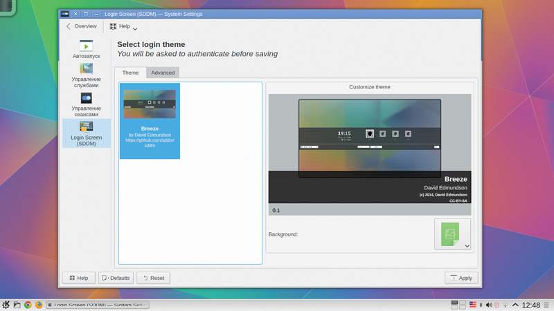This screenshot has width=554, height=311.
Task: Open Управление службами module
Action: (x=86, y=75)
